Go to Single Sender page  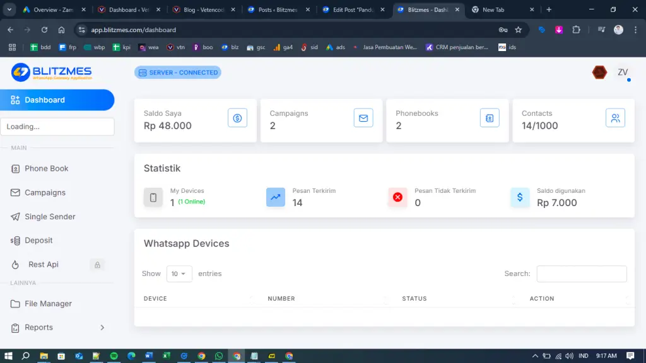pyautogui.click(x=50, y=217)
